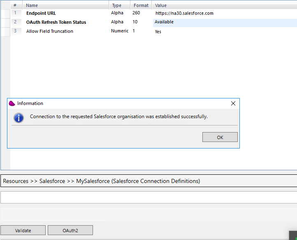Click the Available value cell
Viewport: 297px width, 240px height.
[x=225, y=23]
